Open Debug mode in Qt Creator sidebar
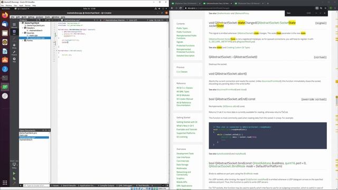Screen dimensions: 338x190 (x=14, y=46)
